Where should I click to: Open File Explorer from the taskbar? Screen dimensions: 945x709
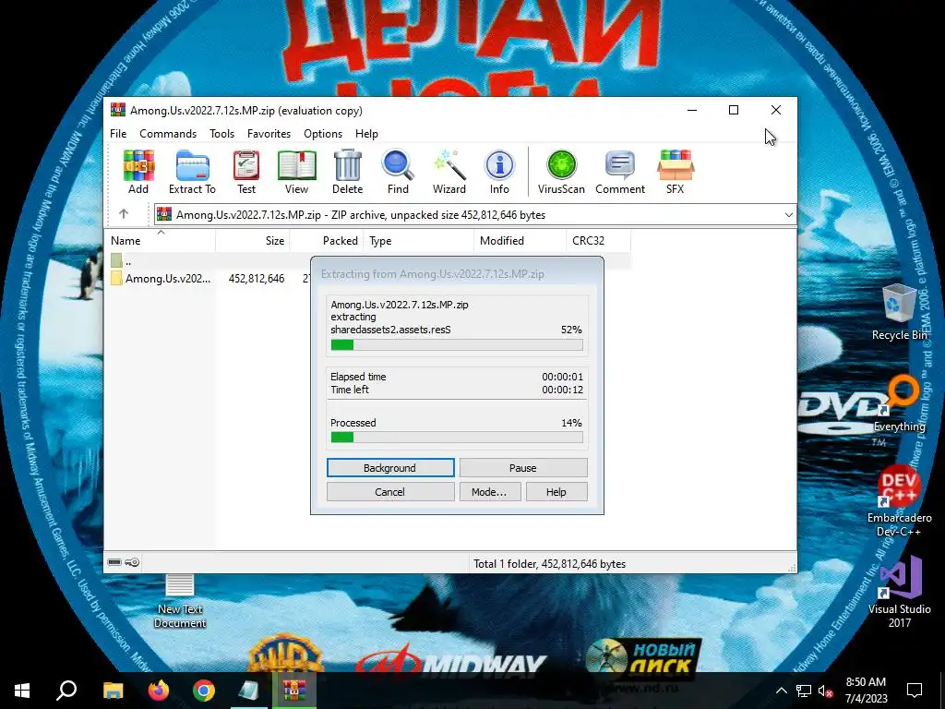[113, 691]
